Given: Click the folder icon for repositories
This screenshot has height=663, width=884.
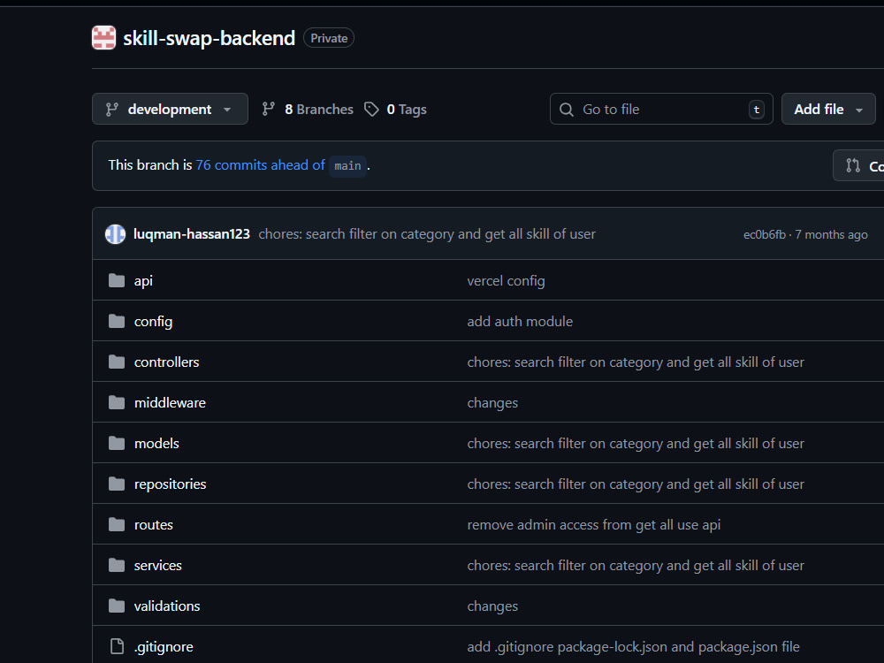Looking at the screenshot, I should [x=117, y=484].
